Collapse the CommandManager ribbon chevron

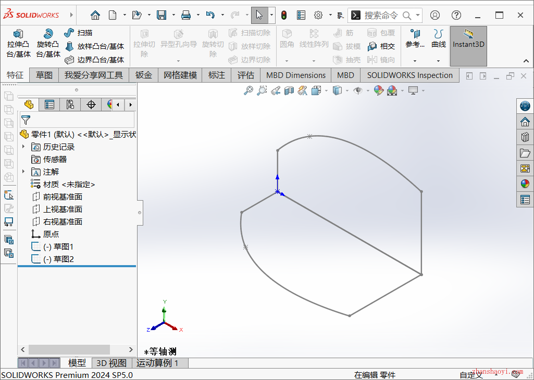click(x=526, y=61)
